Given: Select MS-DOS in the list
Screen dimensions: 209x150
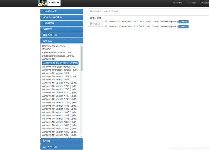Looking at the screenshot, I should coord(47,49).
